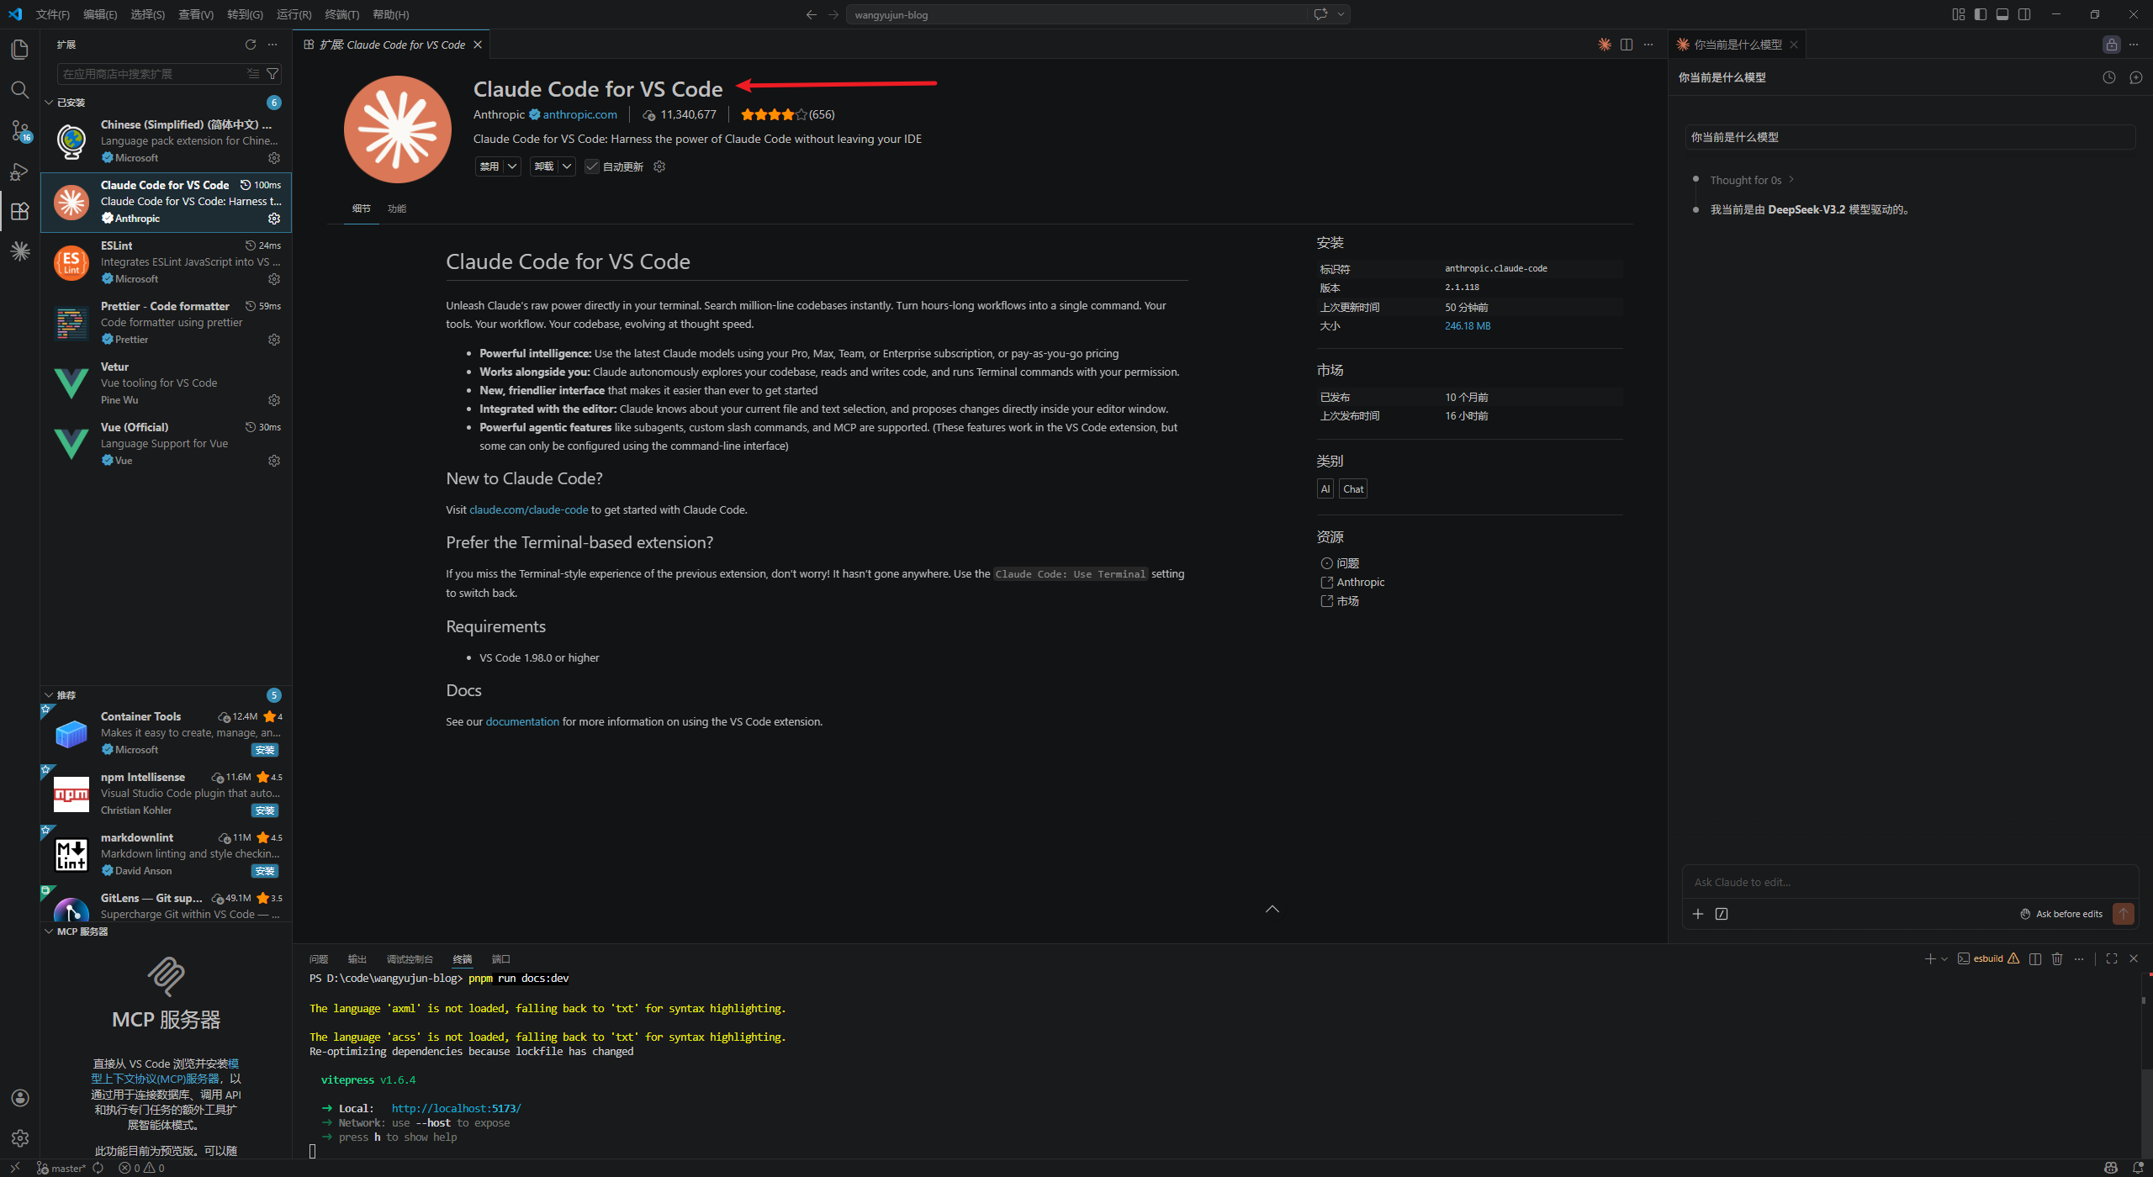Toggle the bottom panel visibility
The image size is (2153, 1177).
pyautogui.click(x=2002, y=14)
